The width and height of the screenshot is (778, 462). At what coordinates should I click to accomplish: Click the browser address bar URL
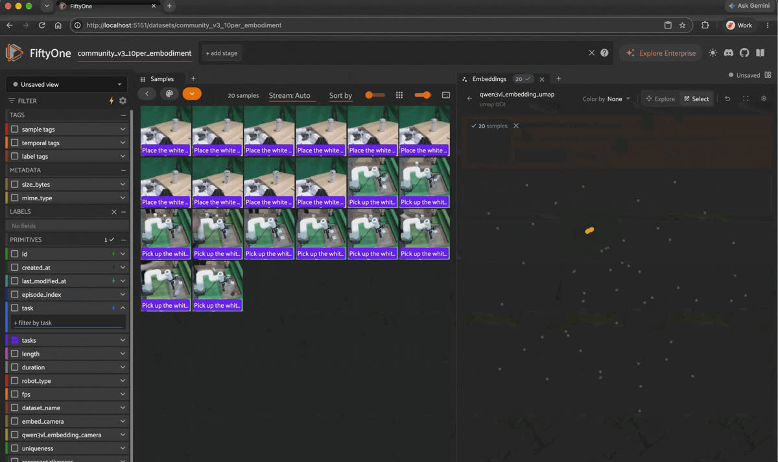183,25
